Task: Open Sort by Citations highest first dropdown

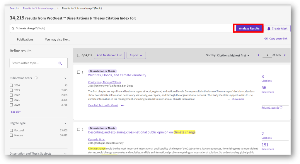Action: point(227,55)
